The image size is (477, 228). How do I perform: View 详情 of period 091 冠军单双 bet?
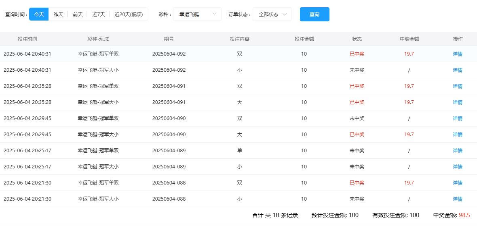458,86
